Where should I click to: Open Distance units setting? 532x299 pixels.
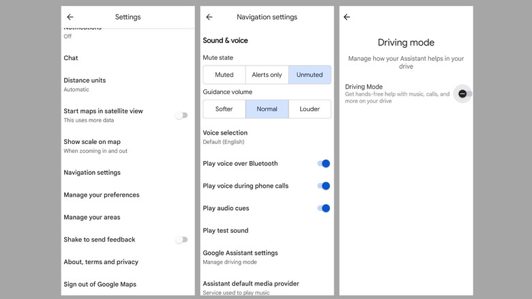tap(85, 84)
